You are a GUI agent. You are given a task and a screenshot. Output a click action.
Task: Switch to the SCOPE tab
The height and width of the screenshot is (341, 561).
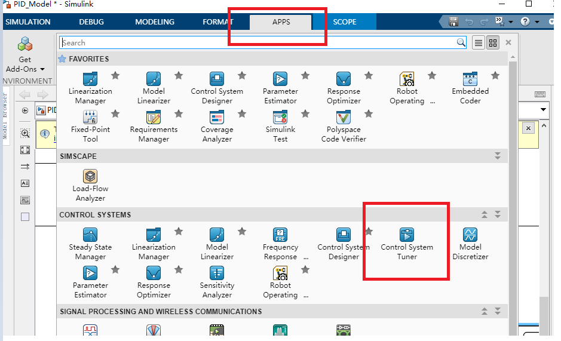[x=345, y=22]
